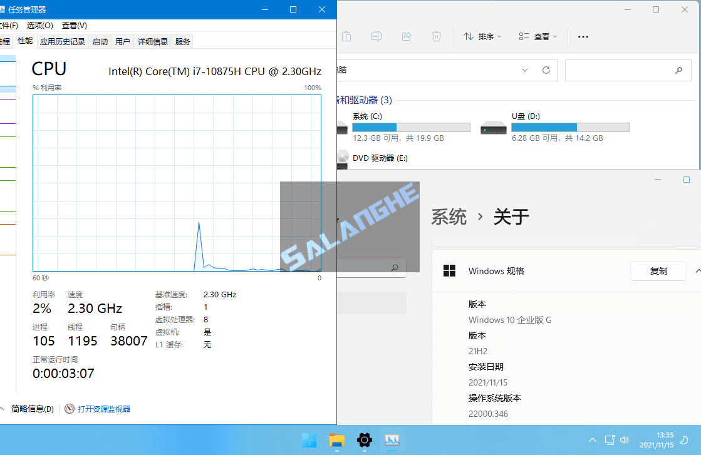Click the Explorer search box
This screenshot has width=701, height=455.
coord(628,70)
